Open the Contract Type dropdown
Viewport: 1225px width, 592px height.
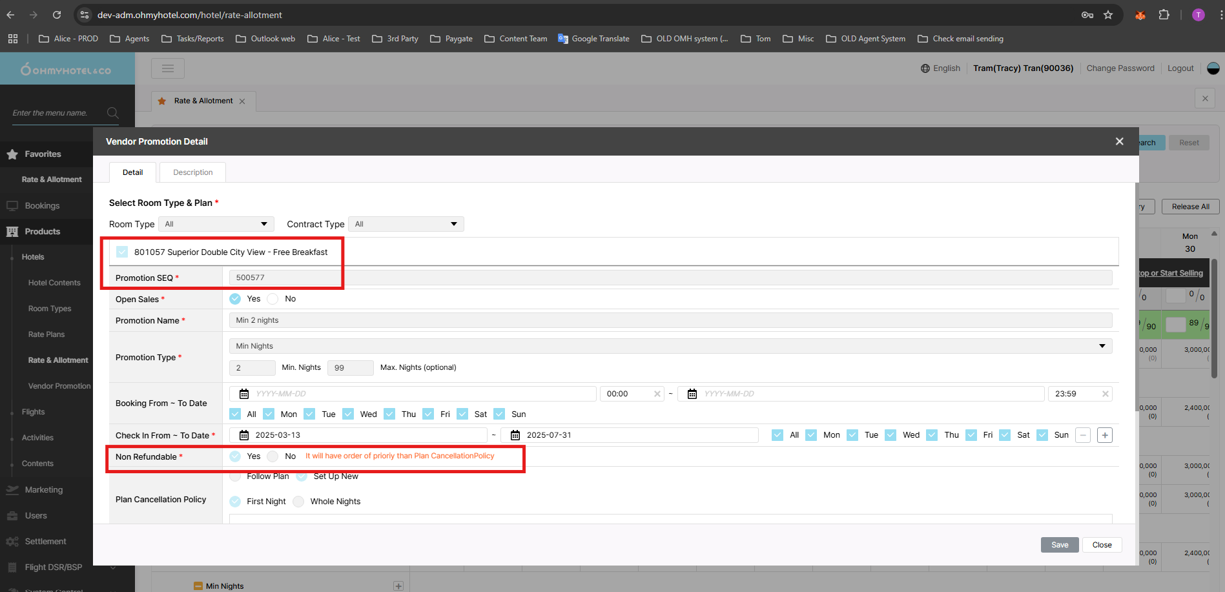[406, 224]
